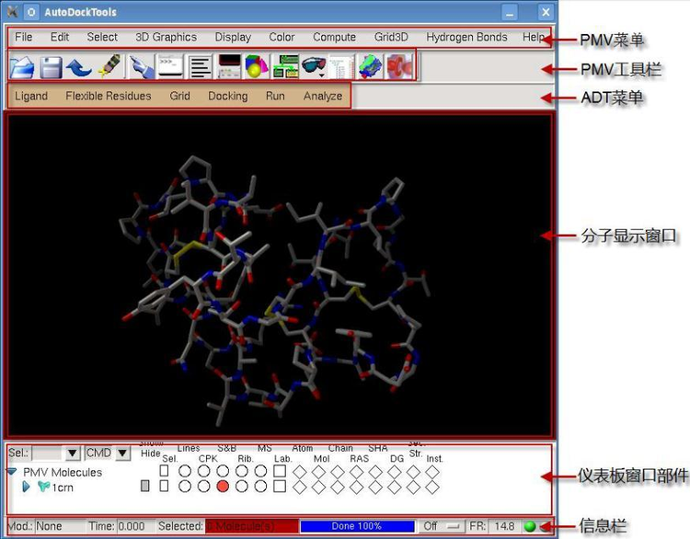The width and height of the screenshot is (690, 539).
Task: Check the Sel. box for PMV Molecules
Action: tap(164, 471)
